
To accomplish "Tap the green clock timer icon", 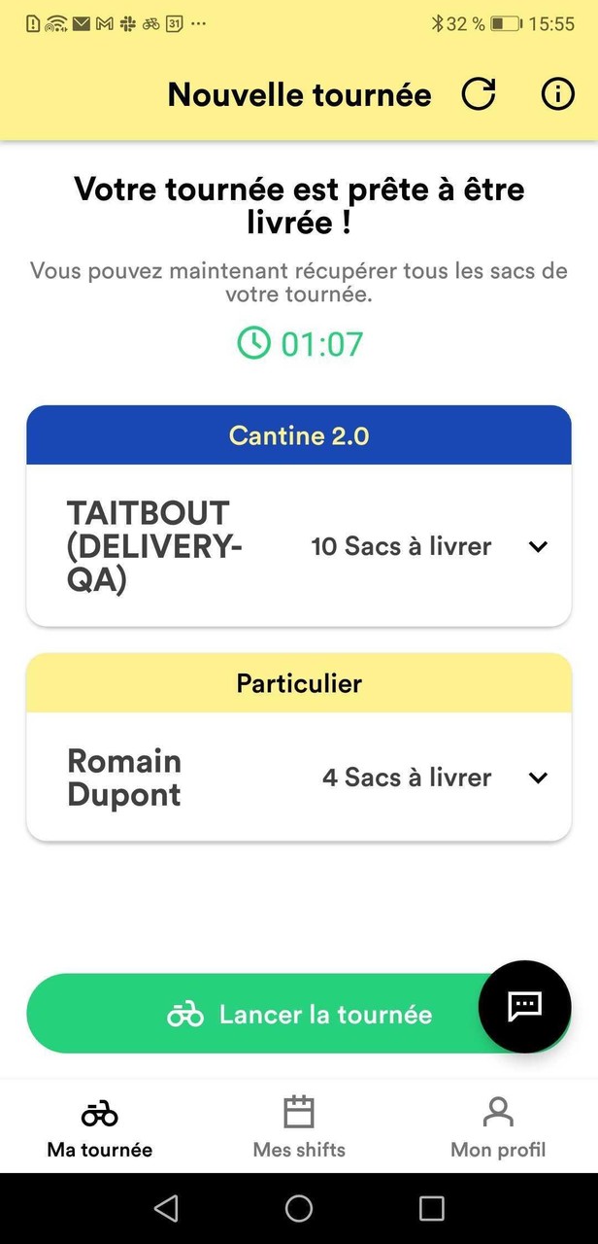I will (x=254, y=343).
